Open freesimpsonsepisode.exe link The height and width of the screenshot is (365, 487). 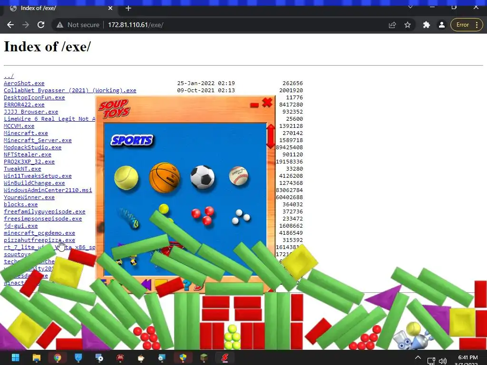pos(43,219)
